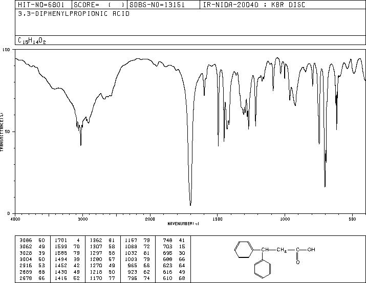Select peak table entry 1218
This screenshot has width=366, height=283.
click(102, 272)
